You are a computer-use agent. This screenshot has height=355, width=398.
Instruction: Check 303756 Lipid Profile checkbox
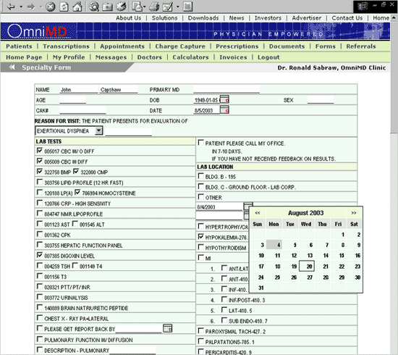40,182
